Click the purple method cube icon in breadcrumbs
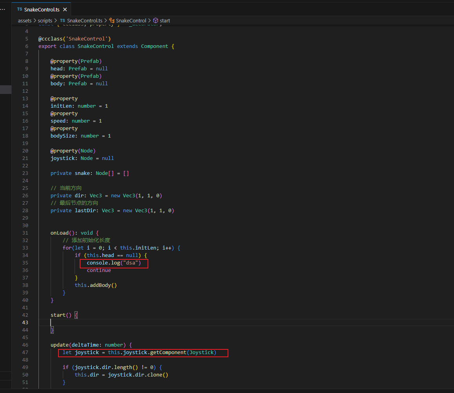454x393 pixels. click(x=155, y=20)
